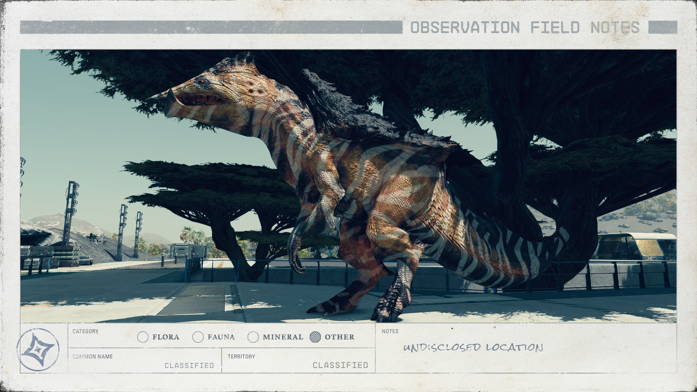Click the CATEGORY label

85,331
